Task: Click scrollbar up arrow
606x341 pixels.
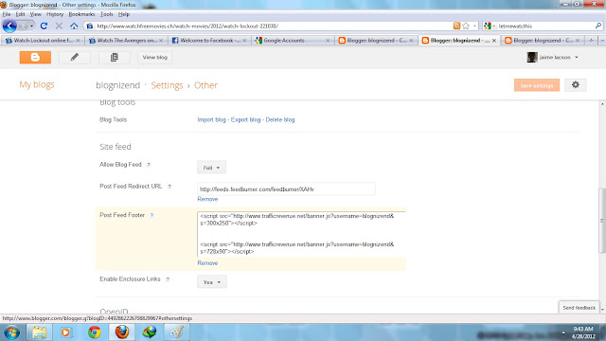Action: click(x=602, y=104)
